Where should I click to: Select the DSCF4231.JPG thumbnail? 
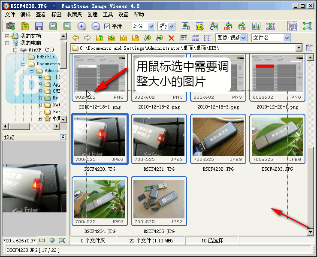159,139
